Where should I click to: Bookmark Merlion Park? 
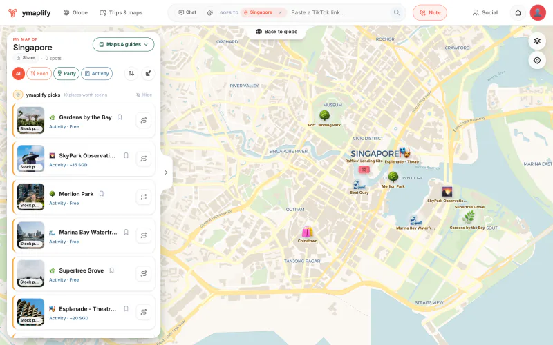(101, 194)
